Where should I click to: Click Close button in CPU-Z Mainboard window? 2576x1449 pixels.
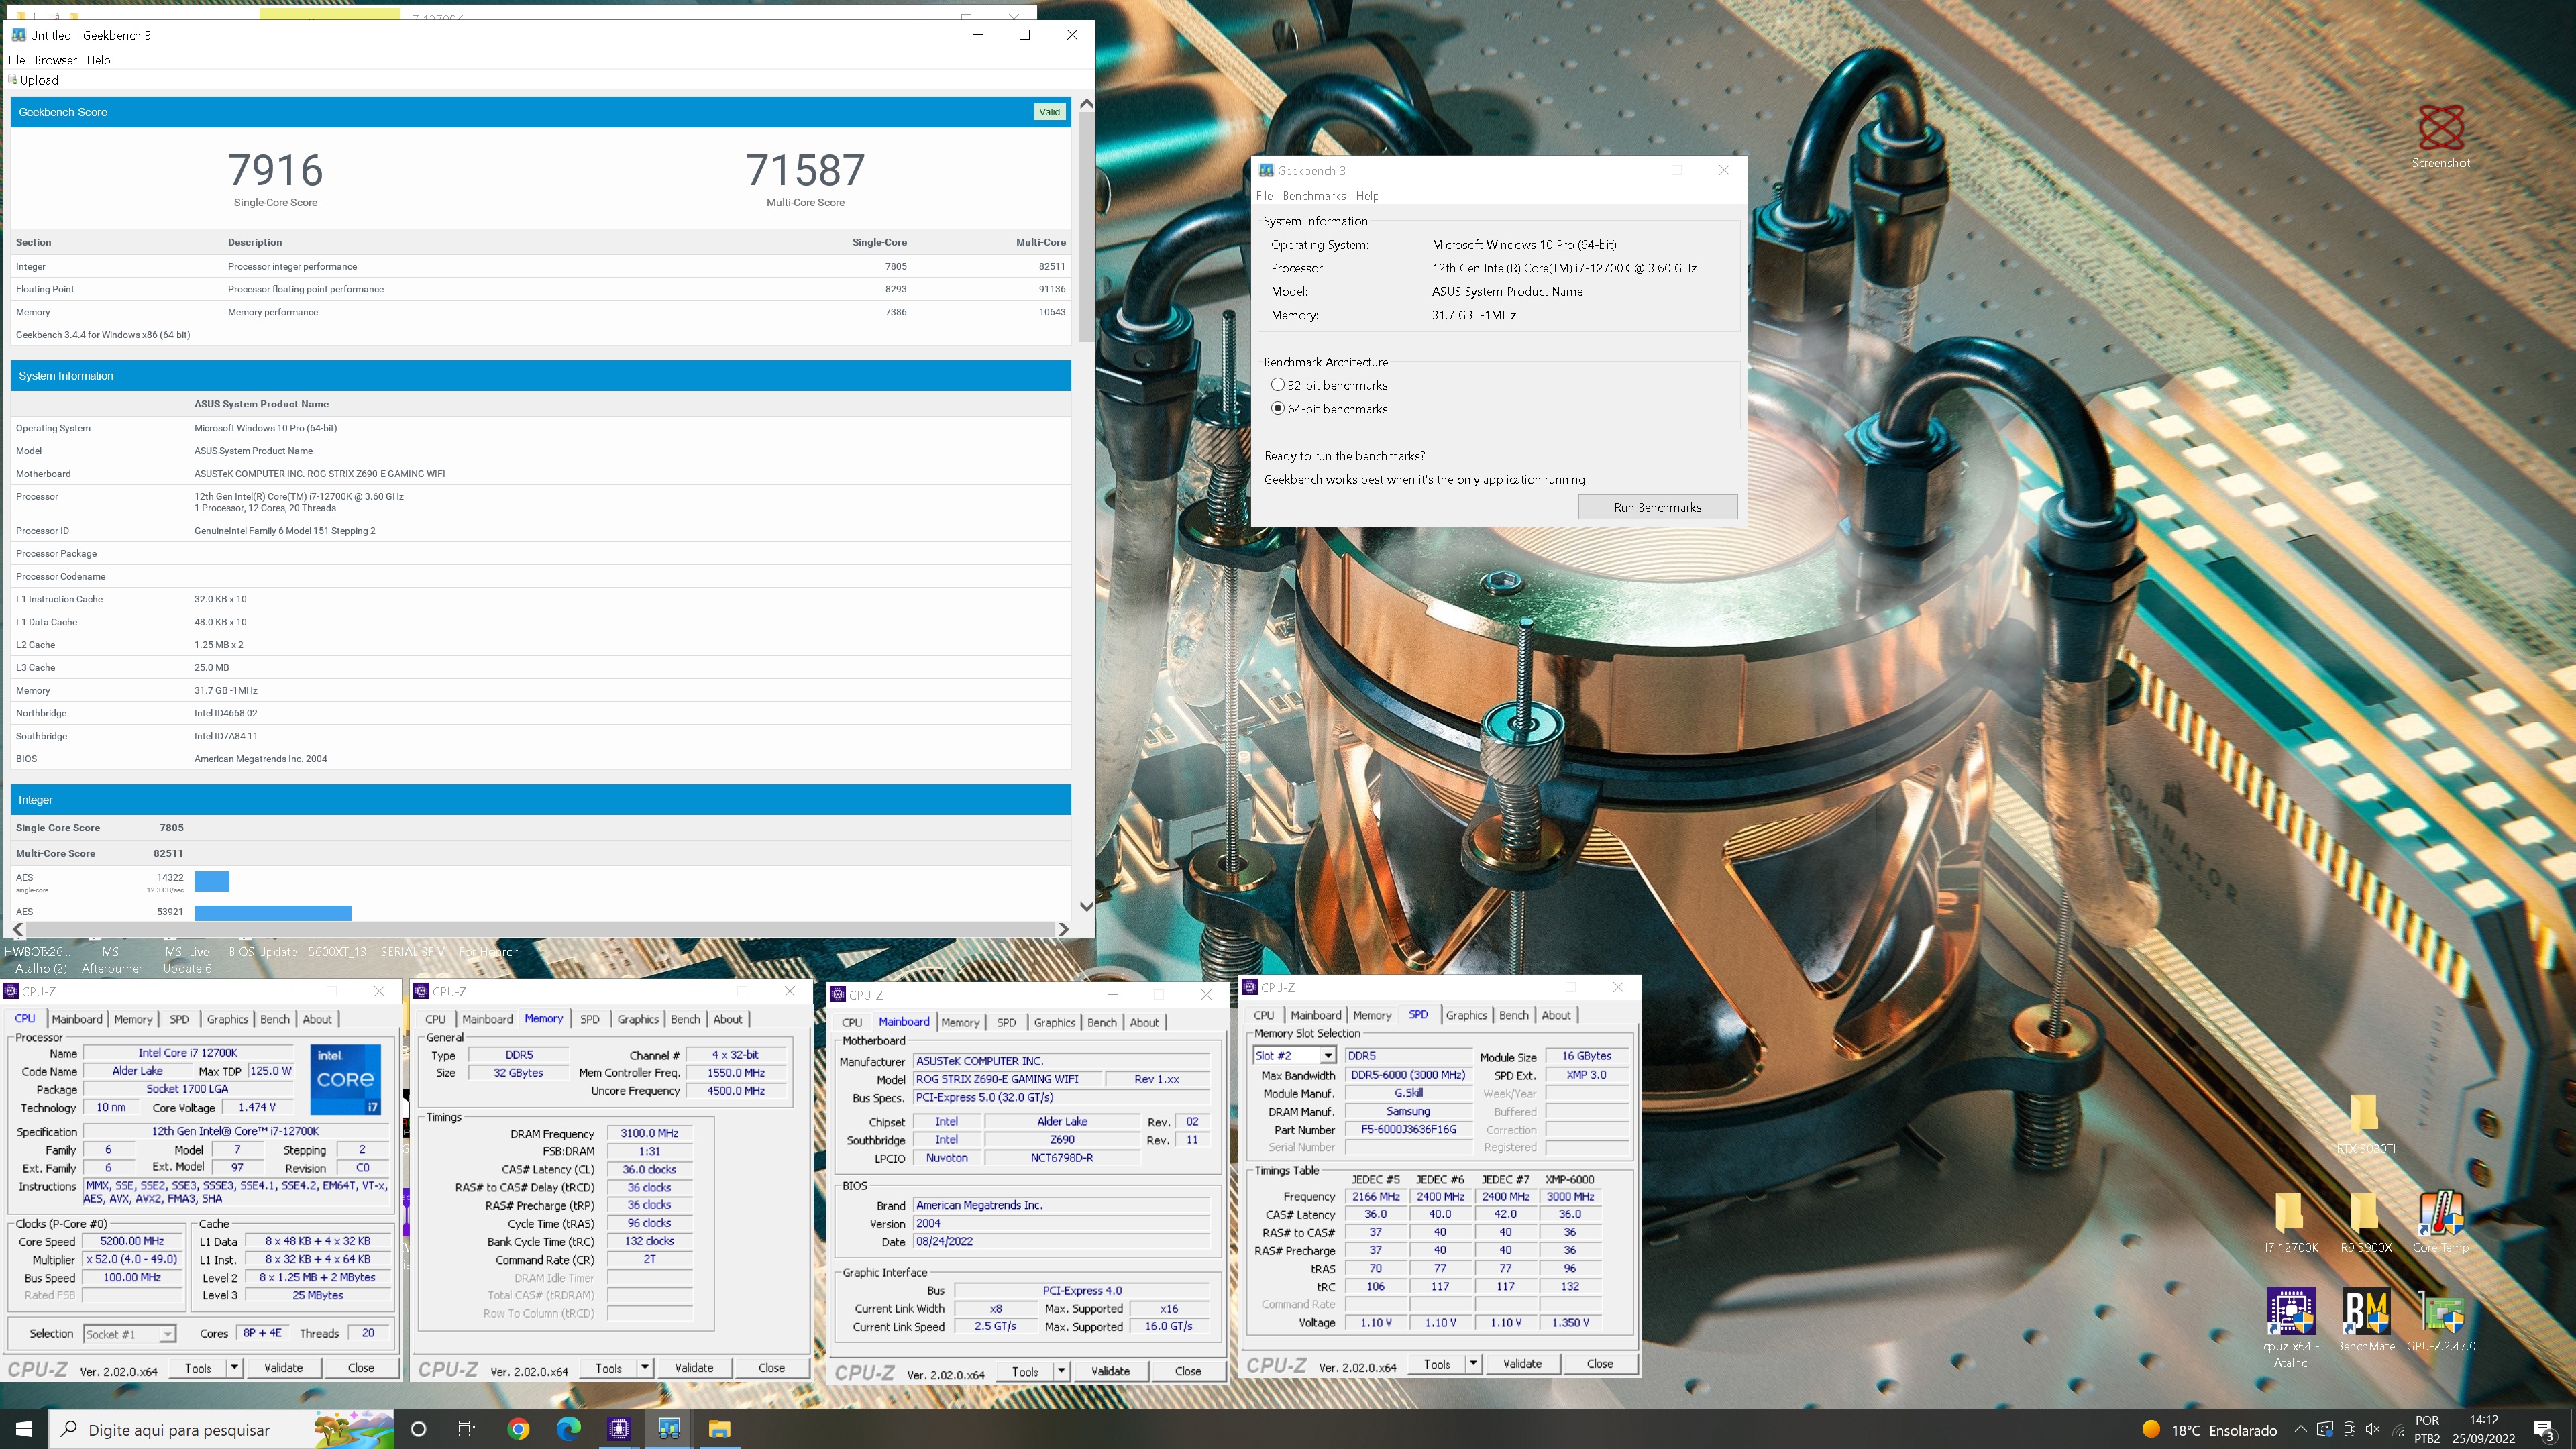point(1187,1371)
